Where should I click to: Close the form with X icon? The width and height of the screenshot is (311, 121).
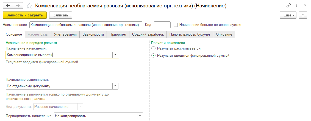[x=305, y=5]
